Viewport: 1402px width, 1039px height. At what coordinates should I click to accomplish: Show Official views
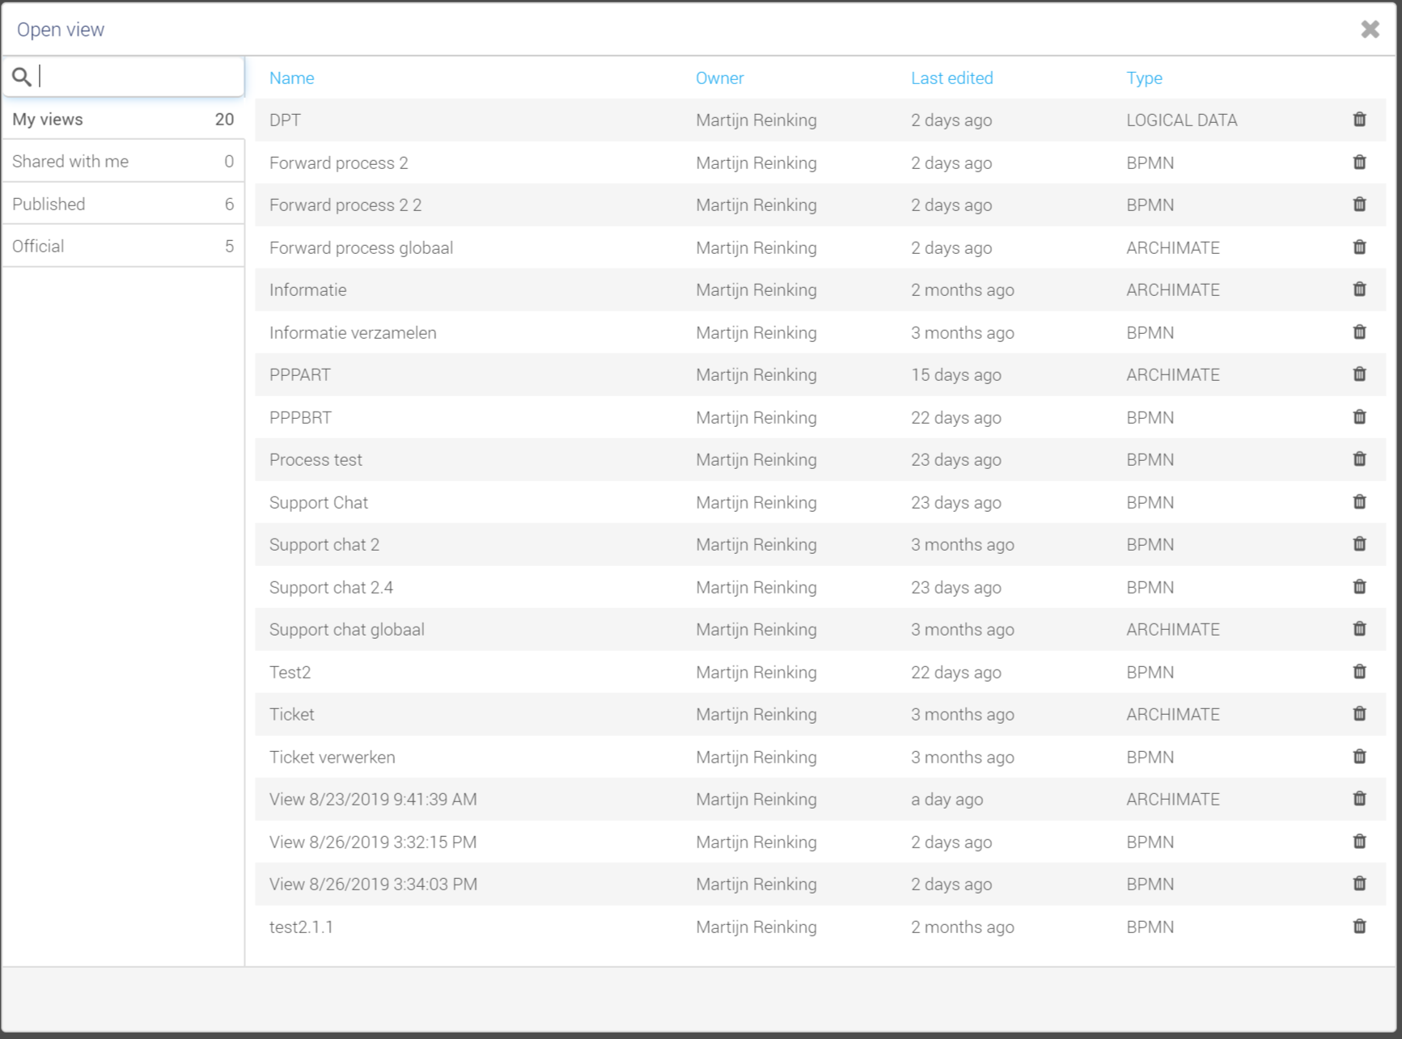(123, 246)
